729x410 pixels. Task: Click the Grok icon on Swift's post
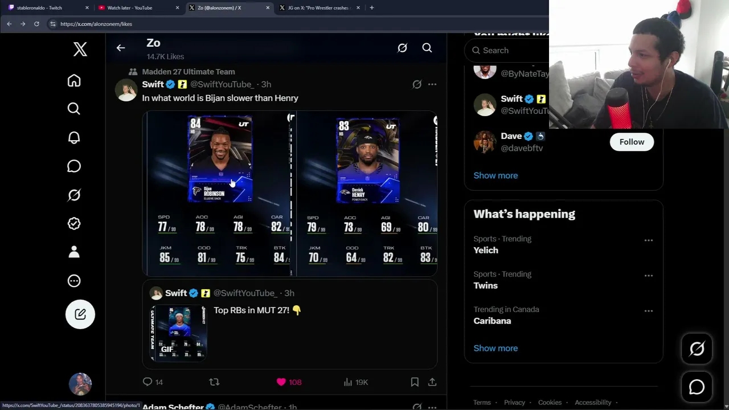click(x=417, y=84)
